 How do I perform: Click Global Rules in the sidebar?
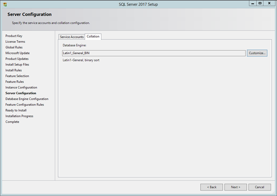tap(14, 47)
